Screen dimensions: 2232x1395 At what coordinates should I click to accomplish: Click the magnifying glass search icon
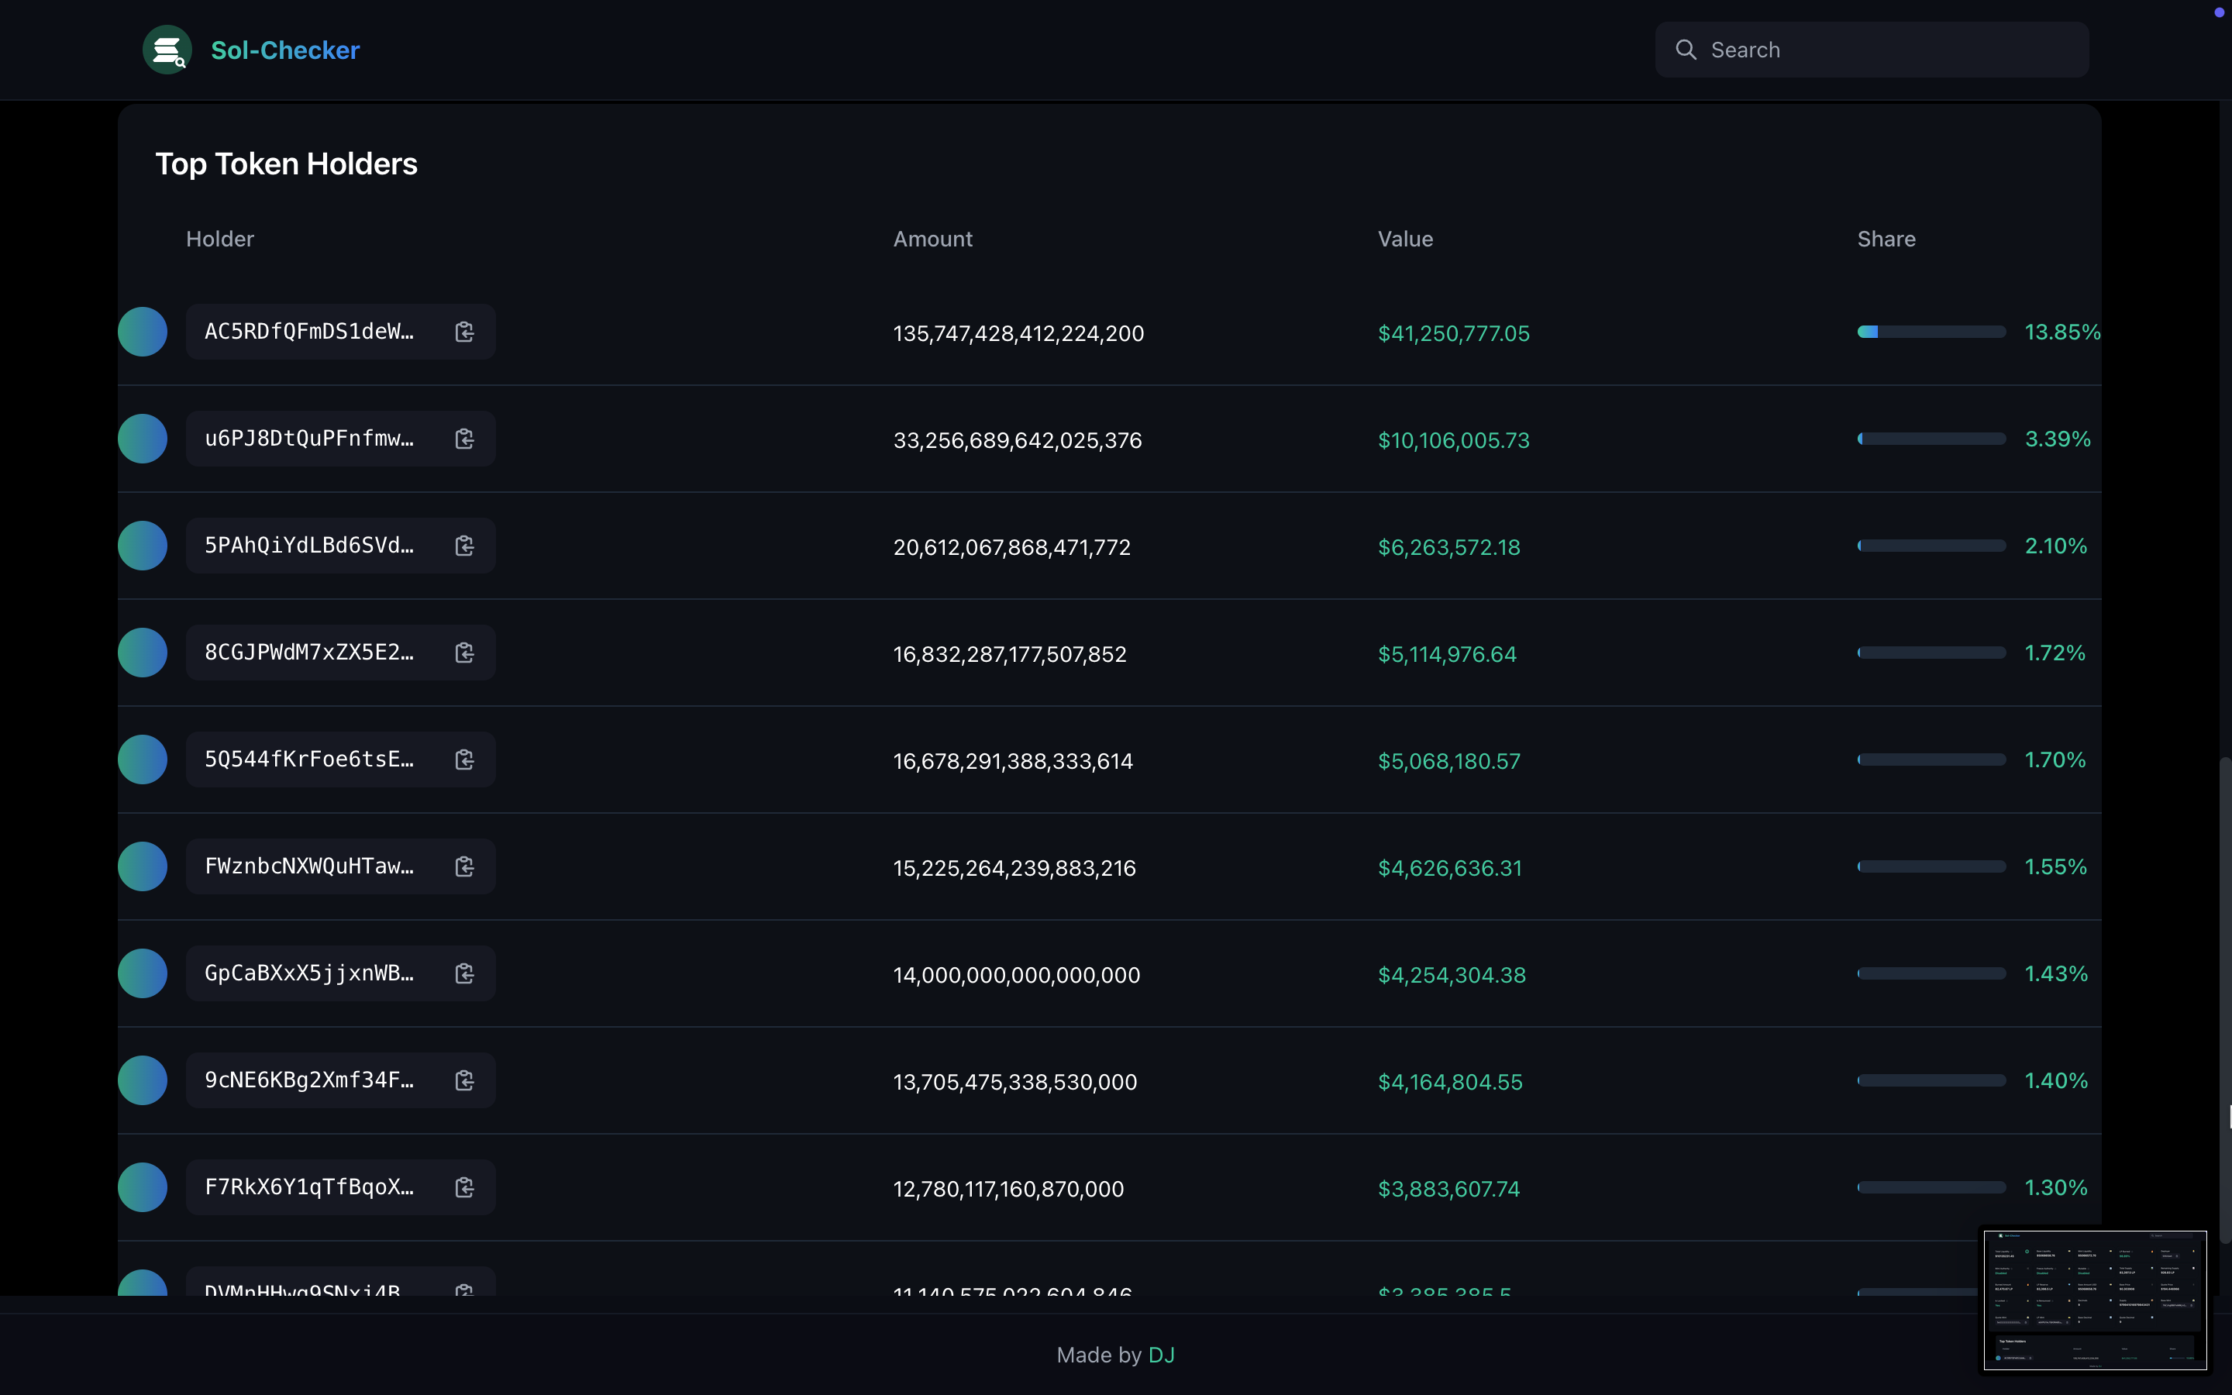coord(1687,49)
